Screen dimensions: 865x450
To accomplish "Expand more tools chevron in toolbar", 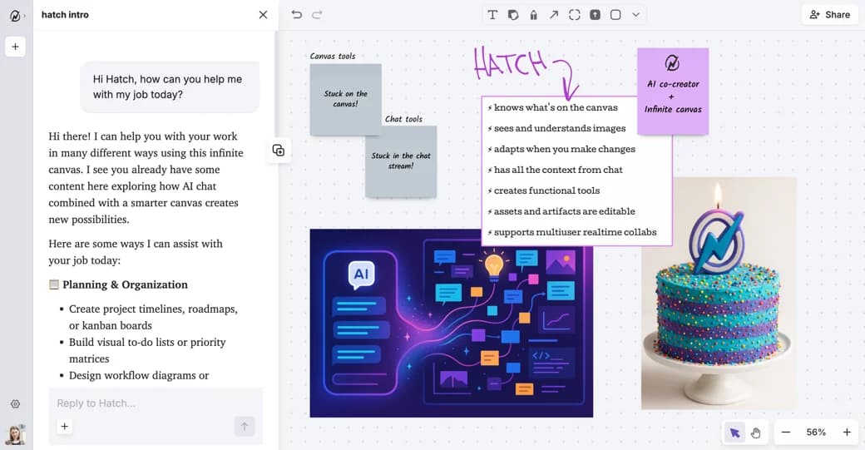I will point(636,15).
